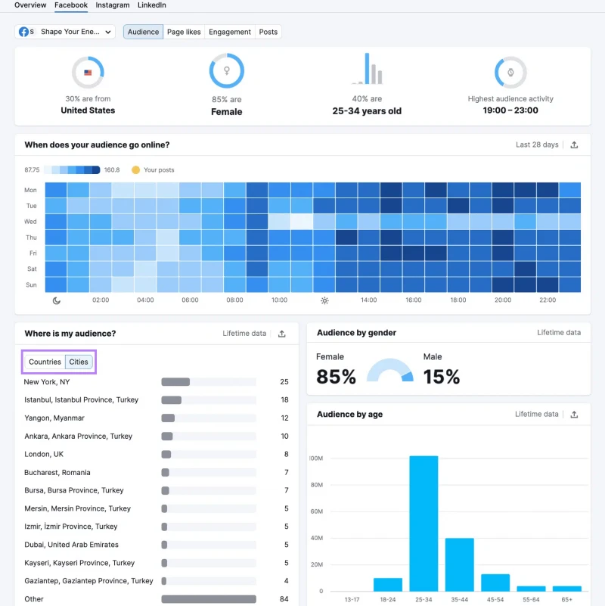The width and height of the screenshot is (605, 606).
Task: Click the Wed row label in heatmap
Action: point(30,222)
